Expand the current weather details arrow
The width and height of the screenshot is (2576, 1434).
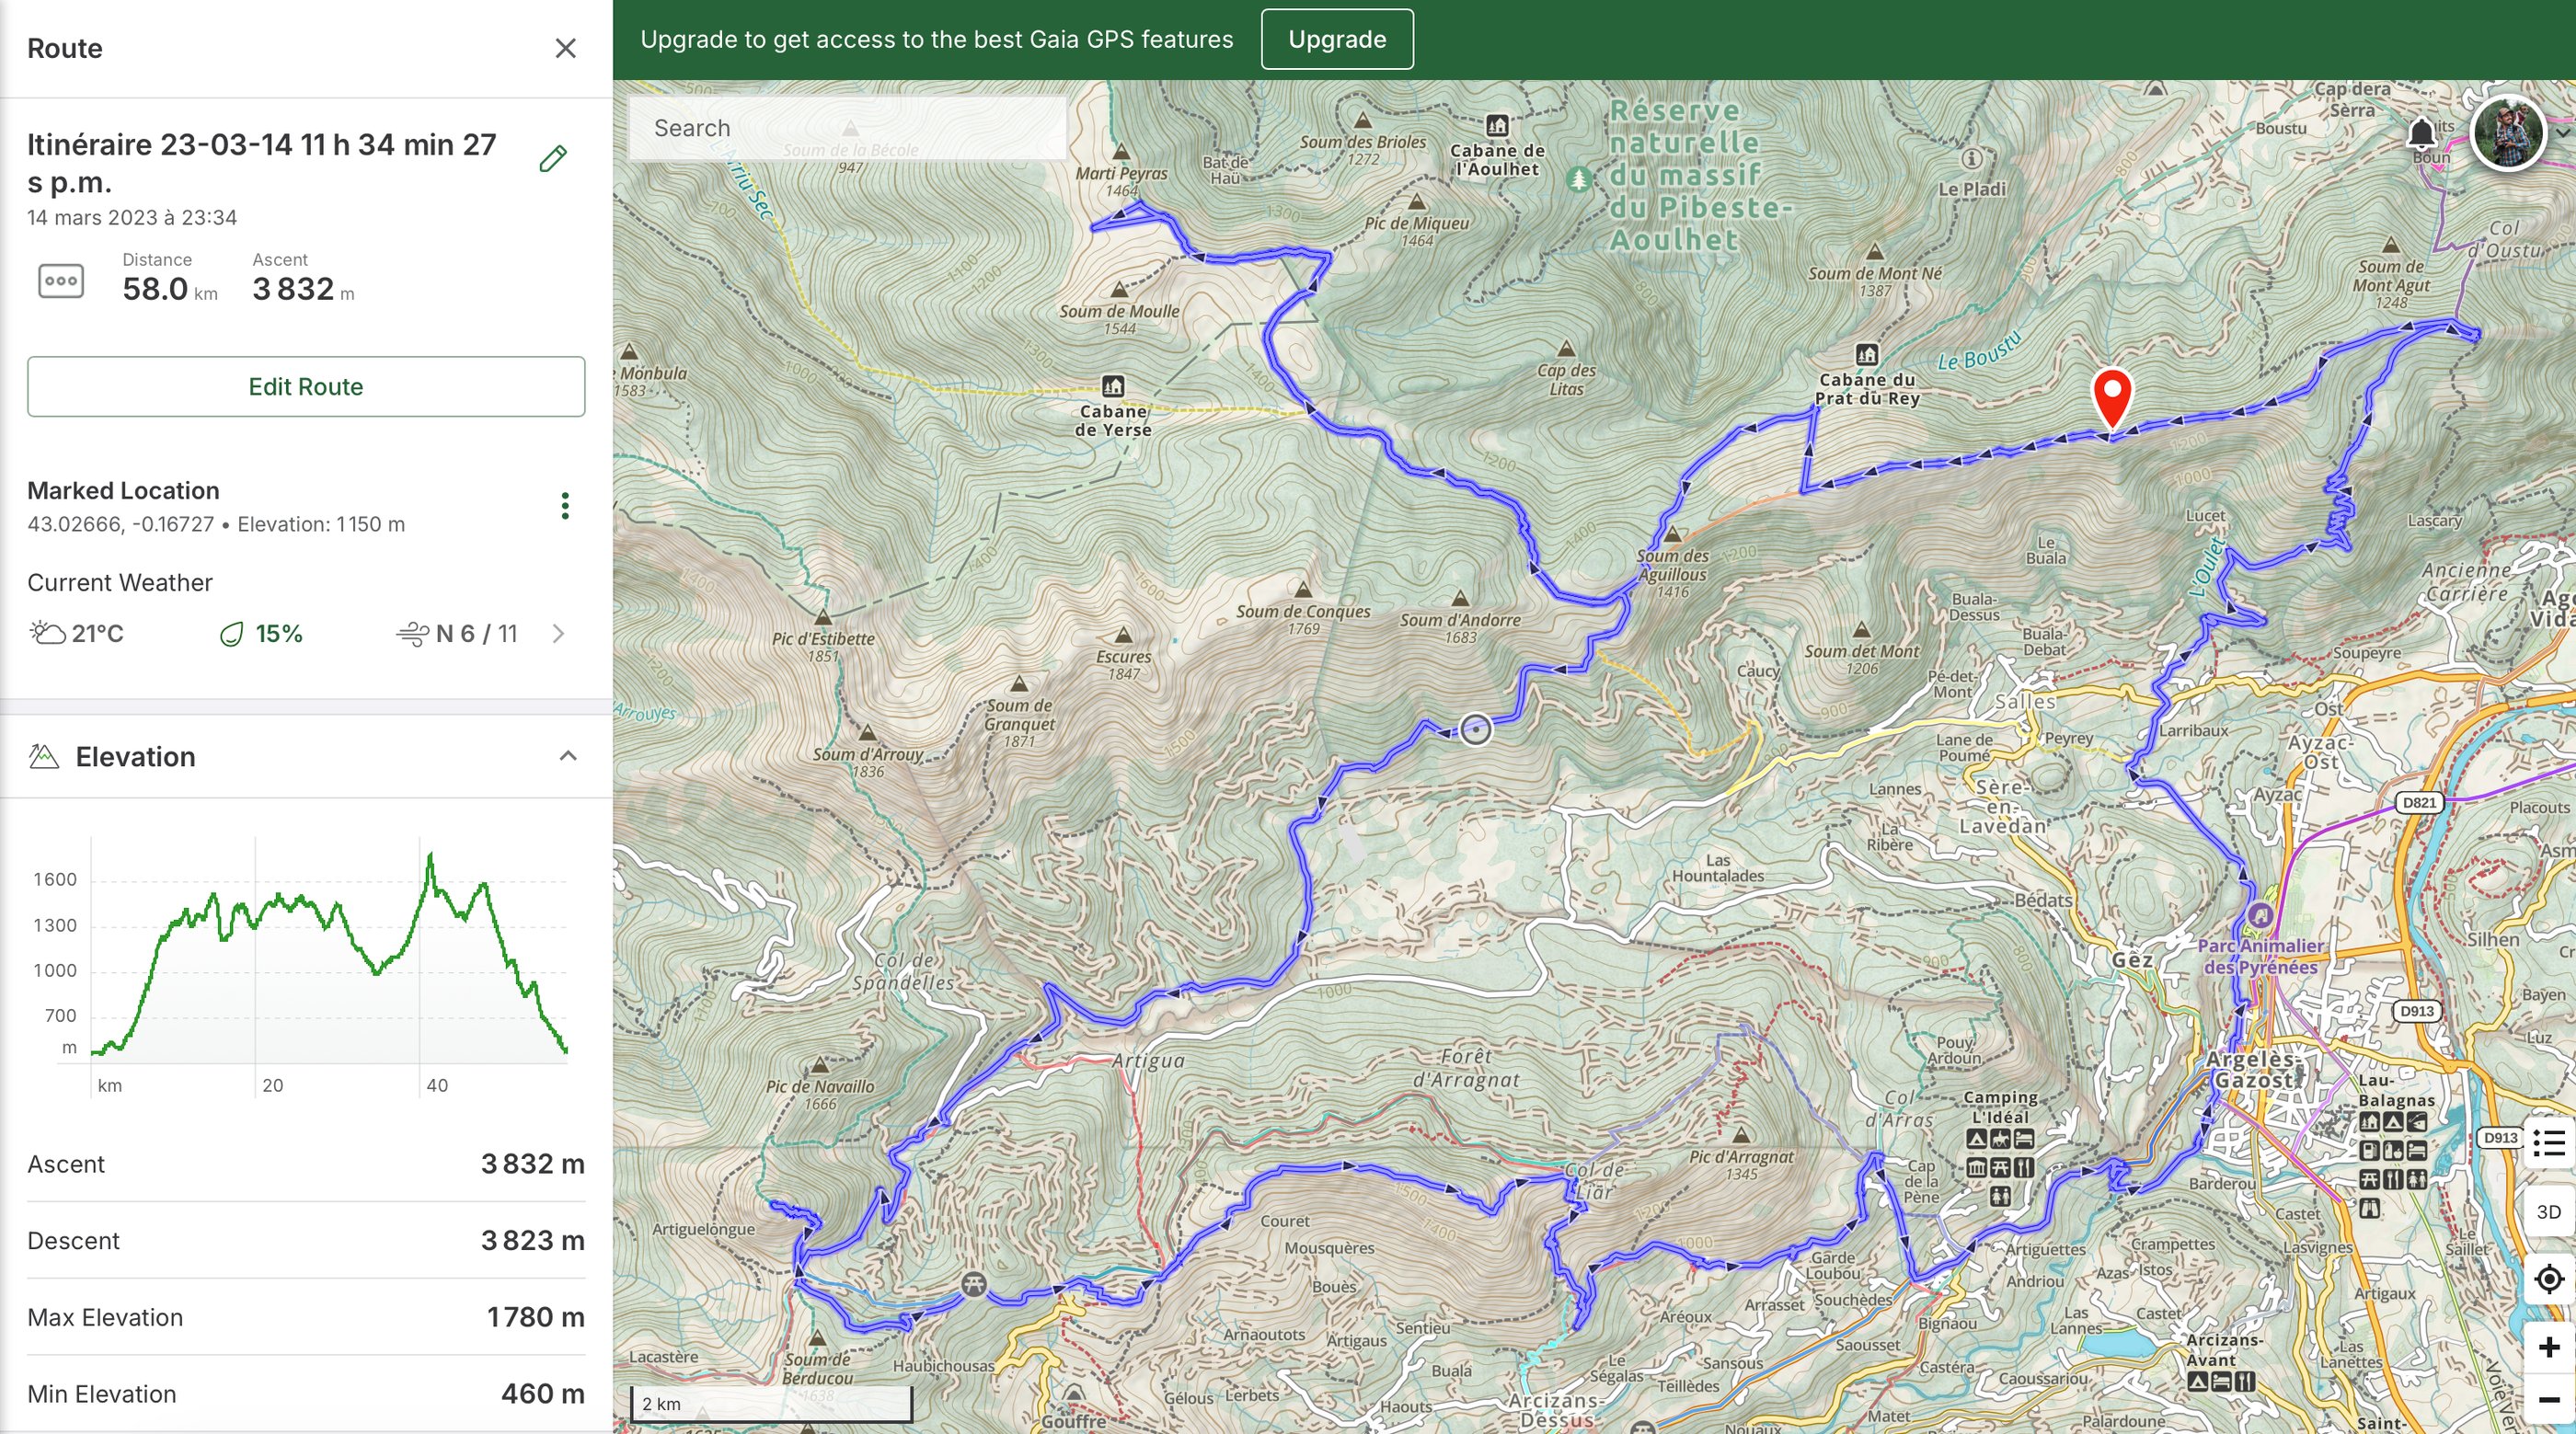[x=559, y=633]
